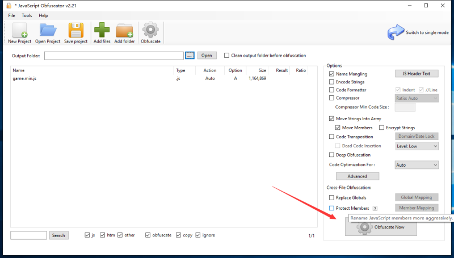Viewport: 454px width, 258px height.
Task: Click the Add files plus icon
Action: (102, 30)
